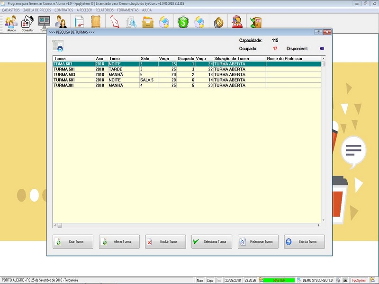This screenshot has height=284, width=379.
Task: Click the Sala column header
Action: click(149, 58)
